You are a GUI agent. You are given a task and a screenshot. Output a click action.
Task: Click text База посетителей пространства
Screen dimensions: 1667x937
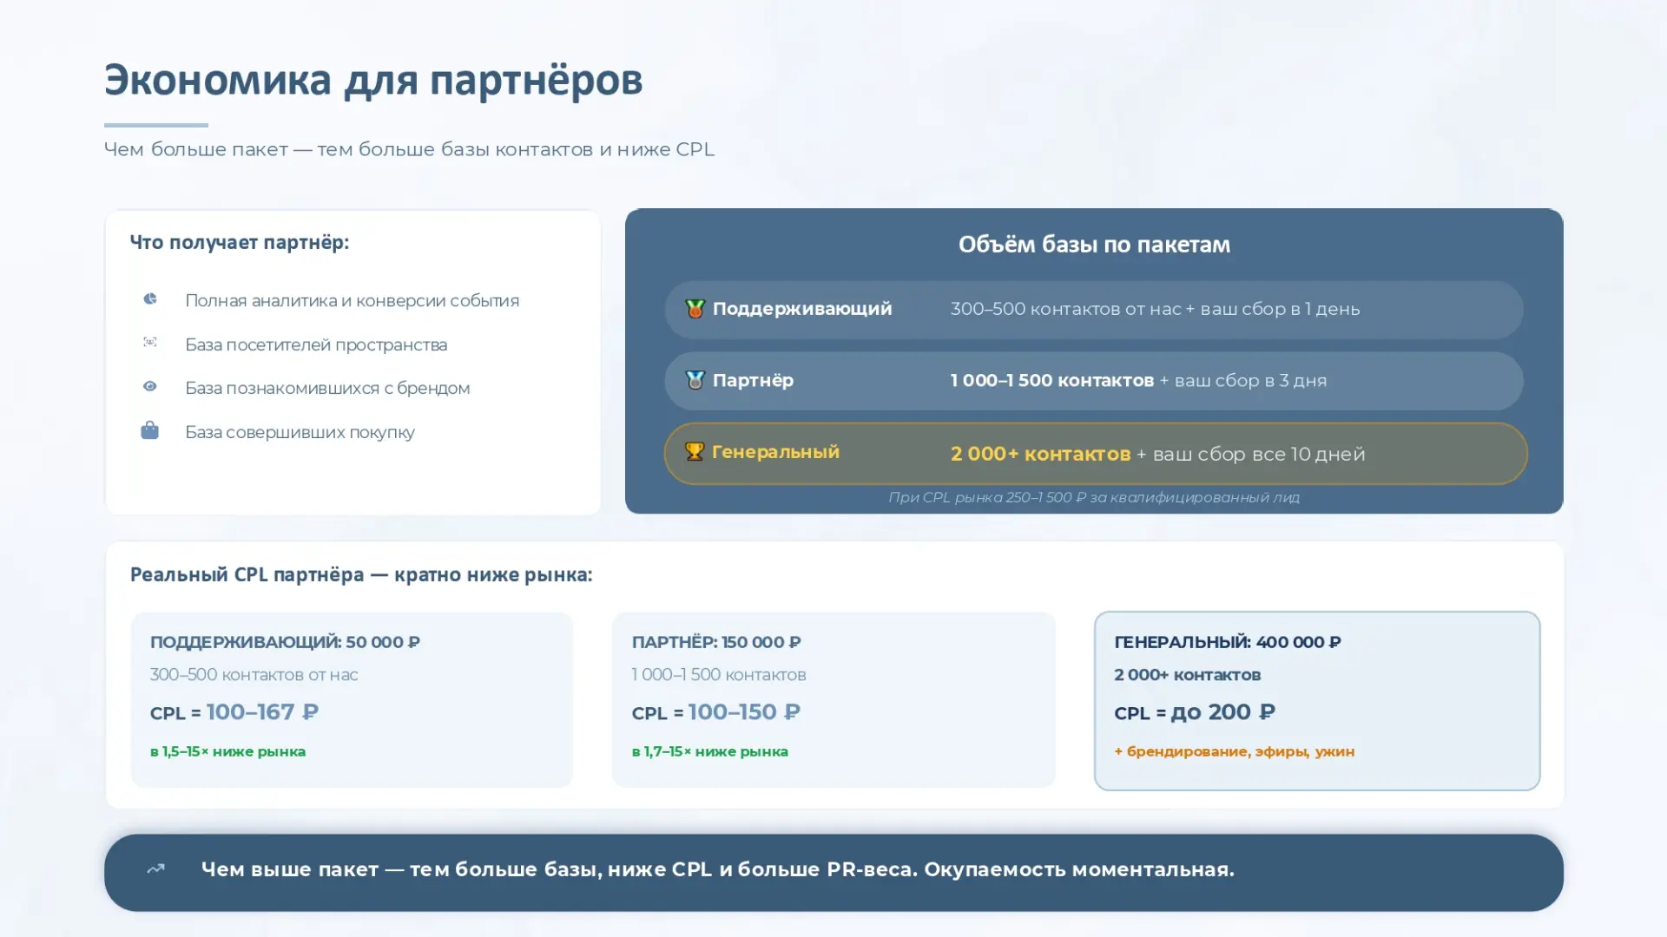point(316,344)
